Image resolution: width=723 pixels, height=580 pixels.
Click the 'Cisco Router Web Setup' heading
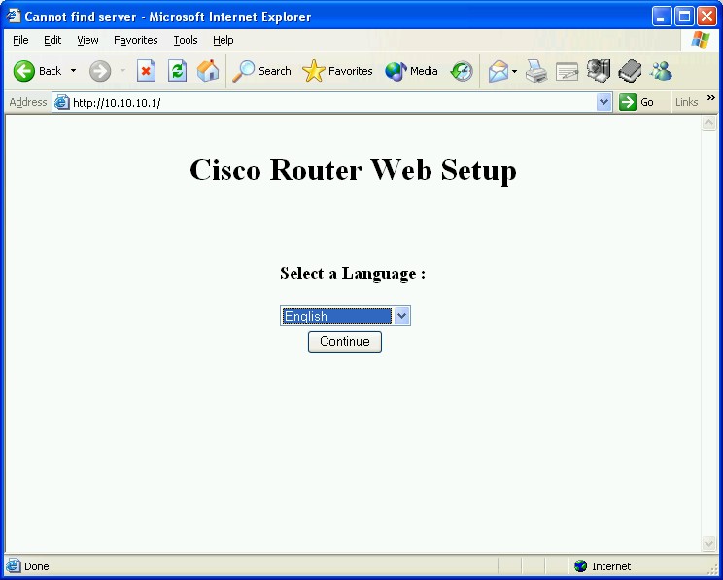[353, 170]
